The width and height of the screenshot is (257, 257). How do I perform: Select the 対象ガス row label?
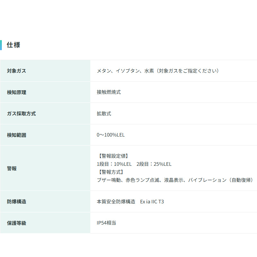[x=16, y=71]
